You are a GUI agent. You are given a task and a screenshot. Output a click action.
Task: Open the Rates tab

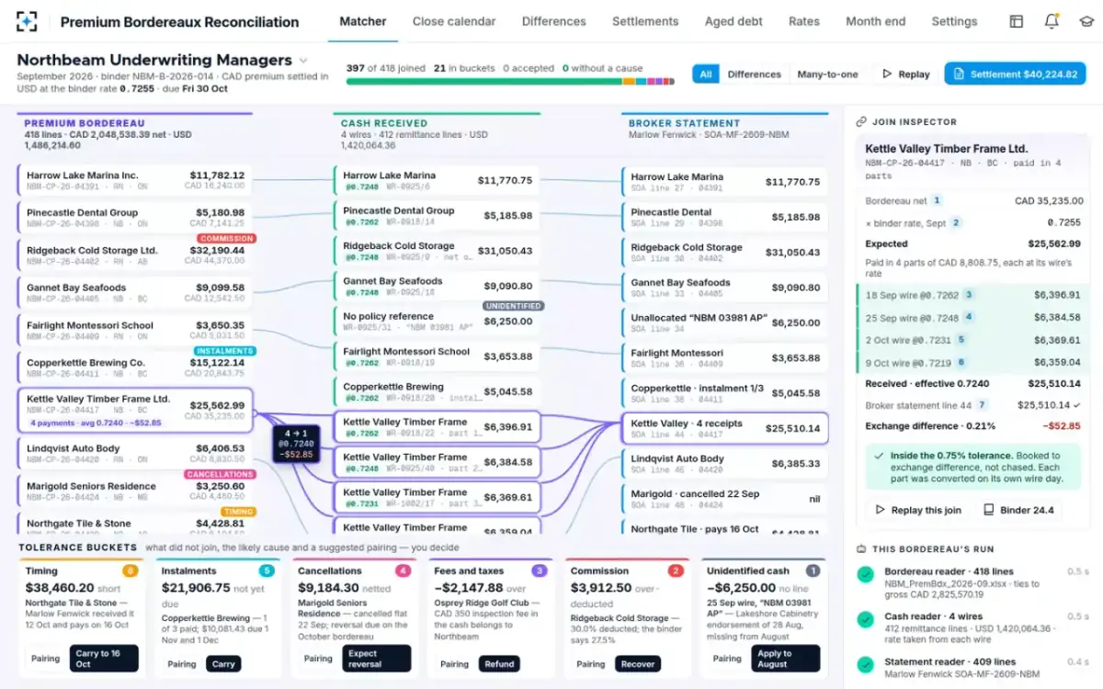804,21
